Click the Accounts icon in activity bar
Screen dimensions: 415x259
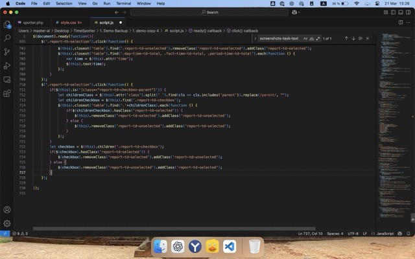[x=7, y=210]
